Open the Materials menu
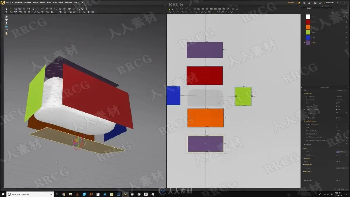 click(x=42, y=2)
